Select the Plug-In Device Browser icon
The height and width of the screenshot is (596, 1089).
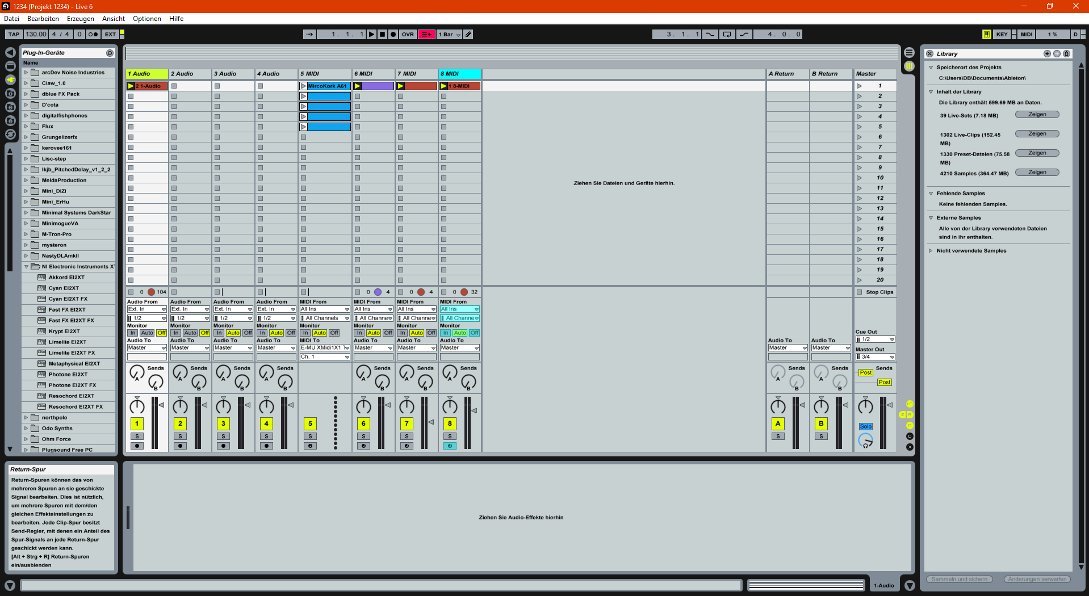(10, 79)
